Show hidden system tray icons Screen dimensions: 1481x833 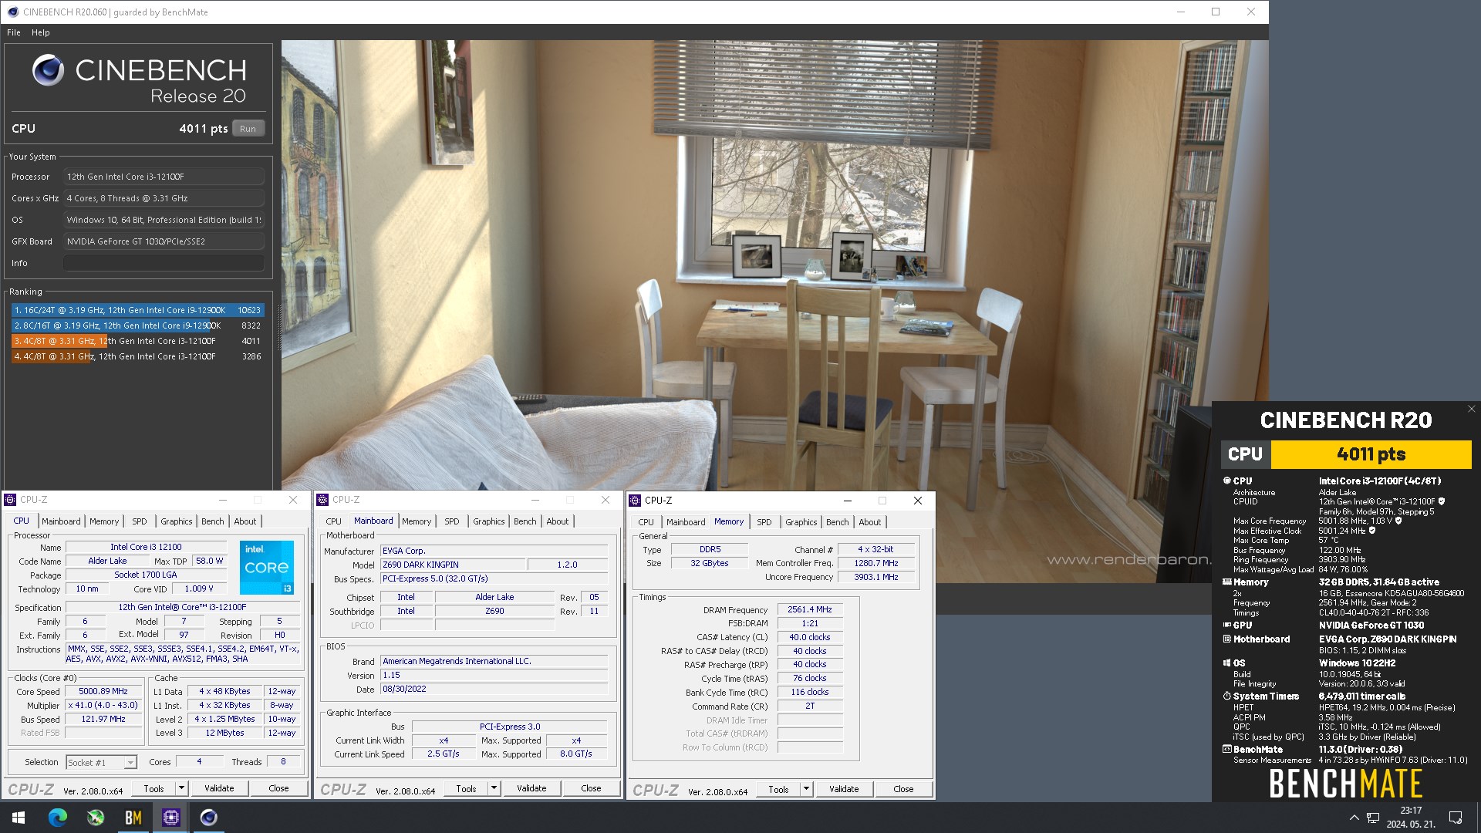(x=1354, y=818)
